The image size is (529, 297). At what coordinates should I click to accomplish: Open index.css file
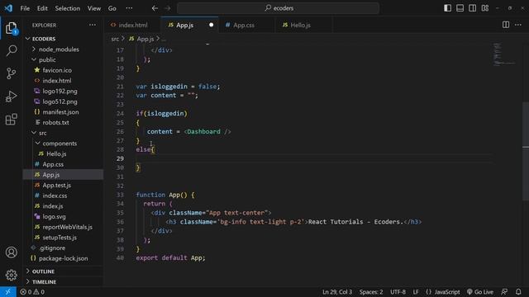(x=55, y=196)
